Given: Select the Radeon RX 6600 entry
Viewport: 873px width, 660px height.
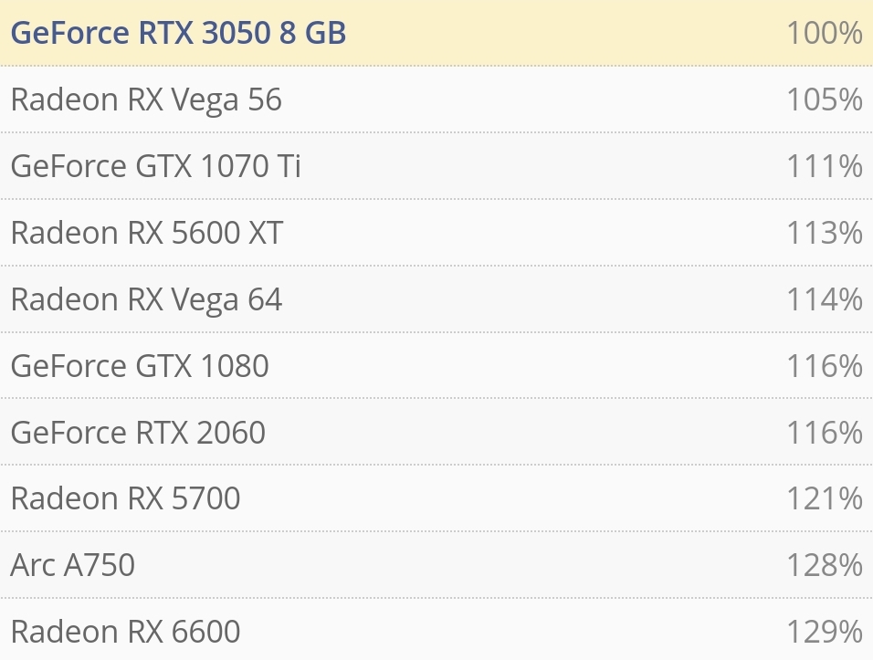Looking at the screenshot, I should point(125,631).
